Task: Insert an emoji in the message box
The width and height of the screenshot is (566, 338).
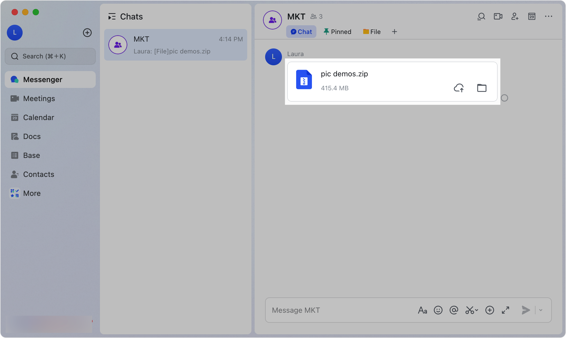Action: click(438, 310)
